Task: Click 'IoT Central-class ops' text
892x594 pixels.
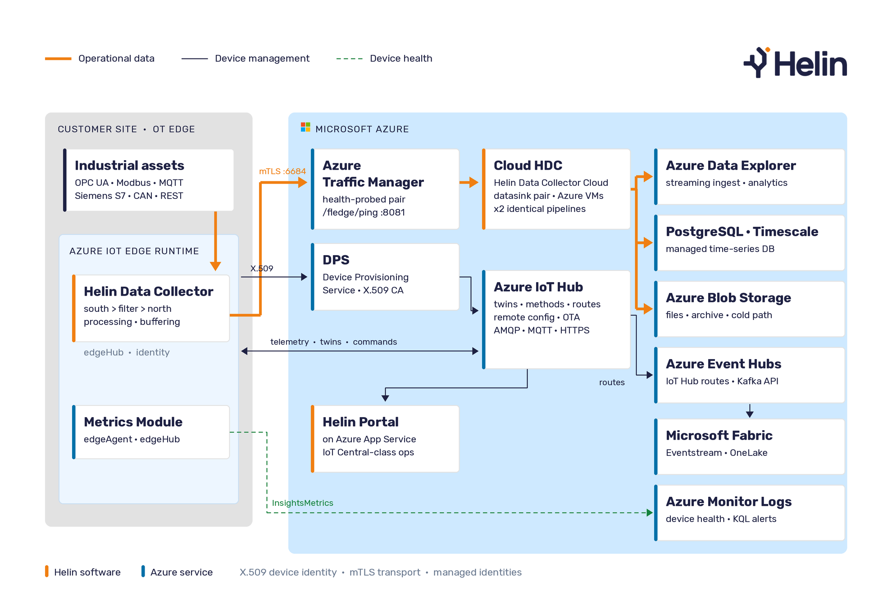Action: [x=368, y=452]
